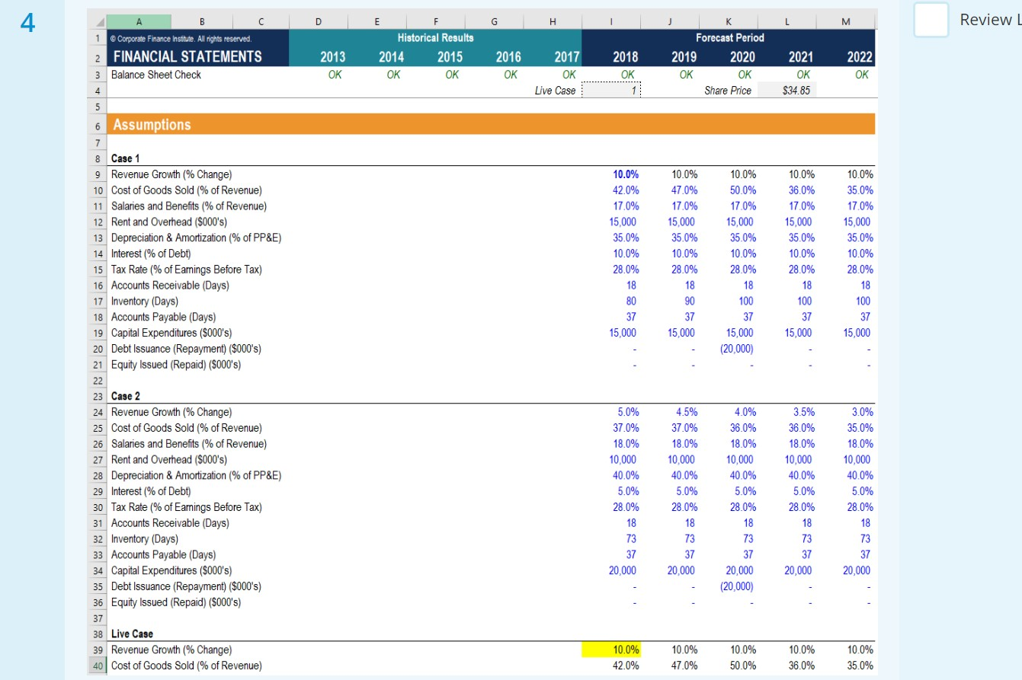
Task: Tick the Review checkbox beside the question
Action: (x=931, y=20)
